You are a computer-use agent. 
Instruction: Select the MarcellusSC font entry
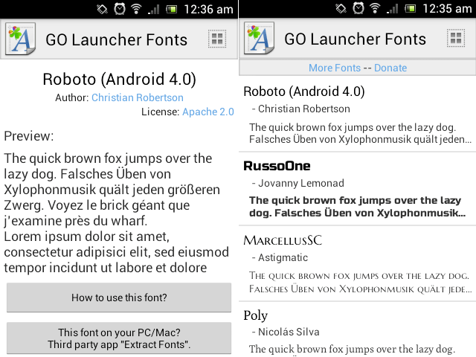tap(357, 263)
